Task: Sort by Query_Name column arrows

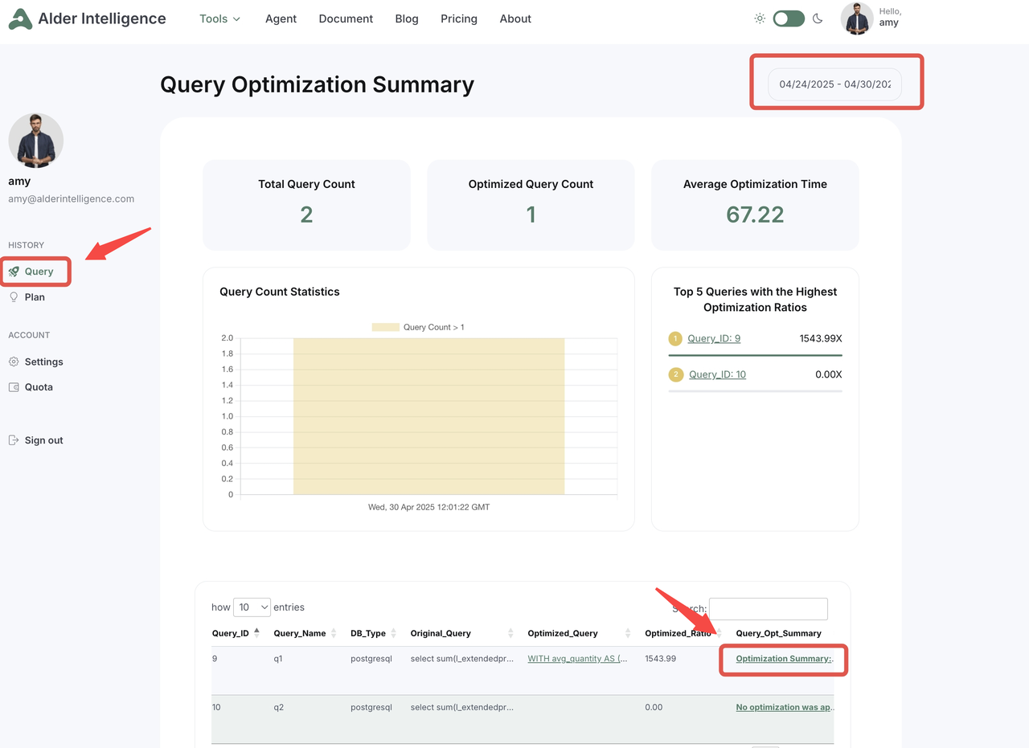Action: [334, 633]
